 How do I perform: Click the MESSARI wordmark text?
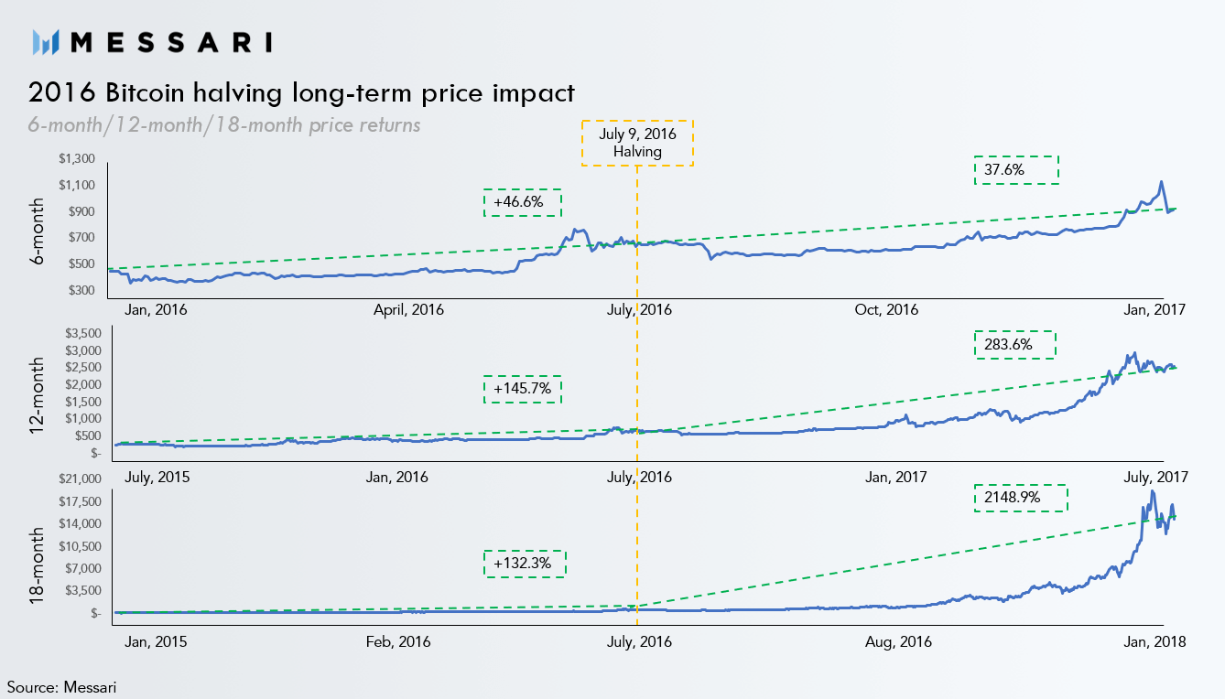[x=170, y=41]
